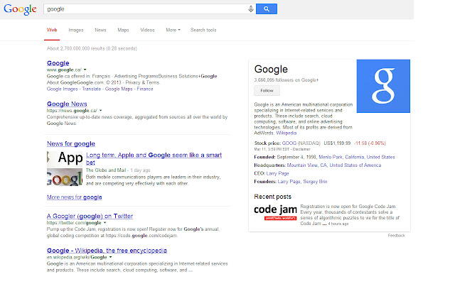Open Wikipedia link in panel description
This screenshot has height=284, width=455.
pyautogui.click(x=286, y=133)
